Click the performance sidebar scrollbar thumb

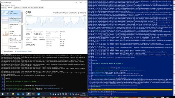22,26
